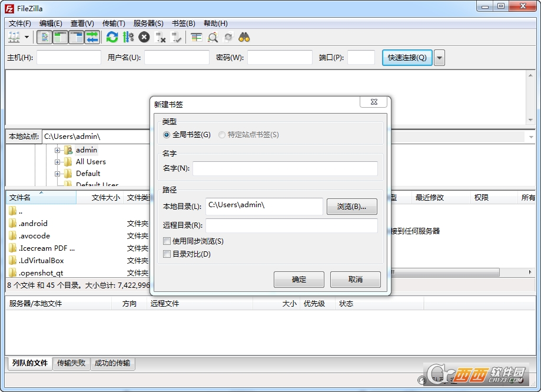Click the FileZilla title bar logo
Image resolution: width=541 pixels, height=392 pixels.
(x=9, y=8)
